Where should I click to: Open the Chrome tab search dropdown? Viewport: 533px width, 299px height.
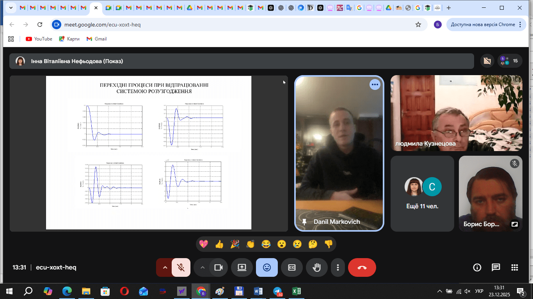pyautogui.click(x=11, y=8)
